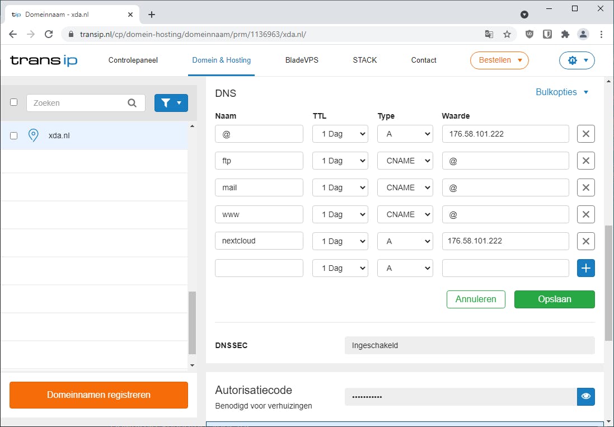Reveal the Autorisatiecode with the eye icon
This screenshot has height=427, width=614.
[585, 396]
